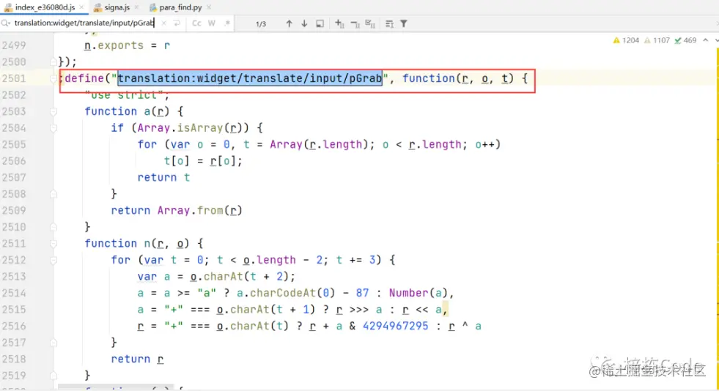Image resolution: width=719 pixels, height=391 pixels.
Task: Click the weak warning 1107 indicator
Action: coord(657,40)
